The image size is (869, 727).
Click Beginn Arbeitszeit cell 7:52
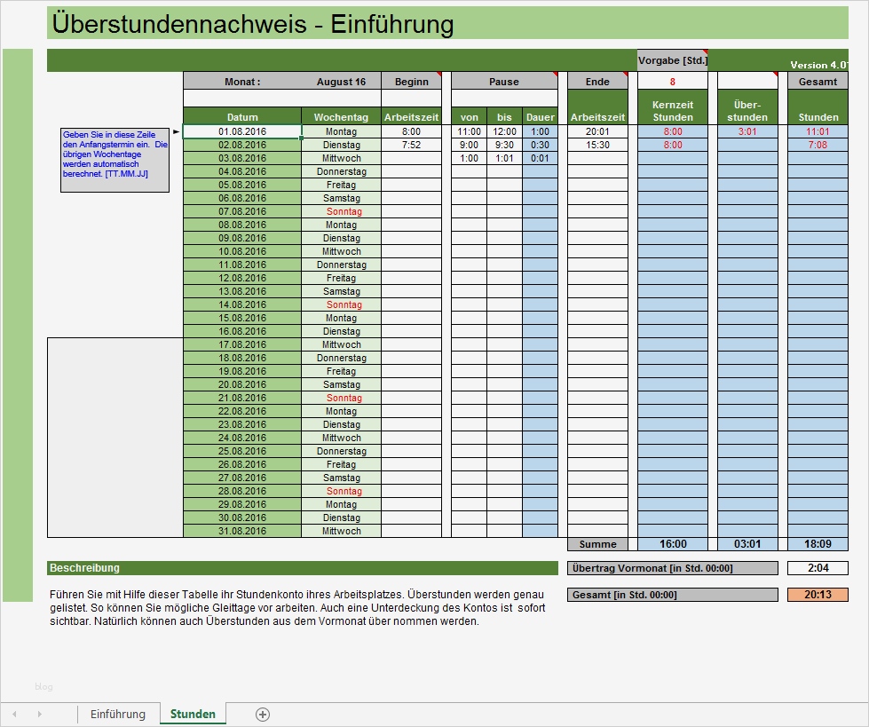click(411, 146)
